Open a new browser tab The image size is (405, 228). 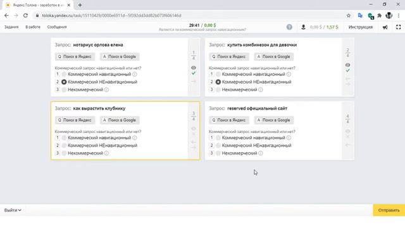80,5
